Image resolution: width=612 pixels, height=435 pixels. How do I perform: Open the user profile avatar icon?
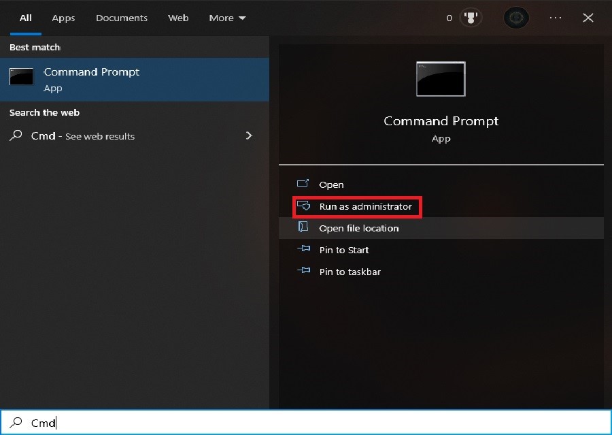pyautogui.click(x=516, y=18)
